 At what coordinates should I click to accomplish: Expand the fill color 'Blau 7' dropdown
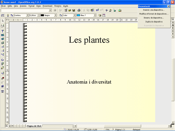pos(95,15)
